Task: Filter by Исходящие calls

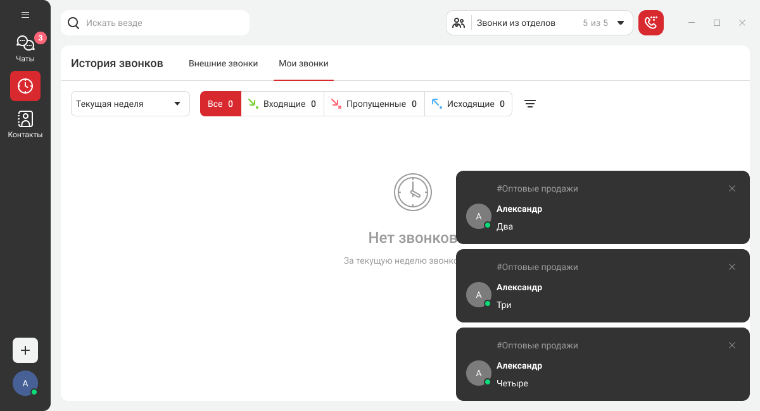Action: point(468,104)
